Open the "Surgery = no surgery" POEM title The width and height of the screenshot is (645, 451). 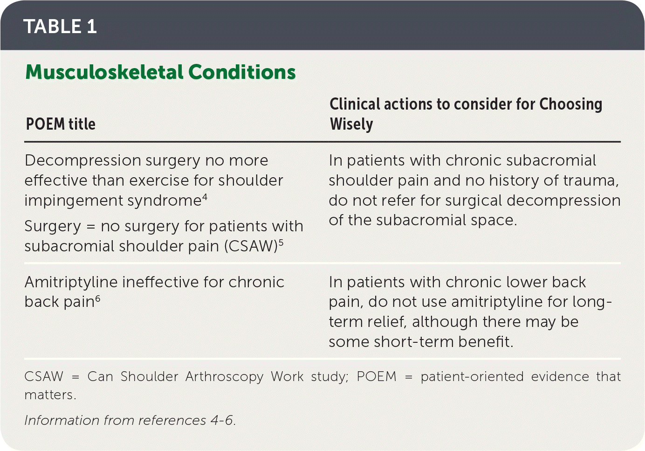pyautogui.click(x=164, y=236)
